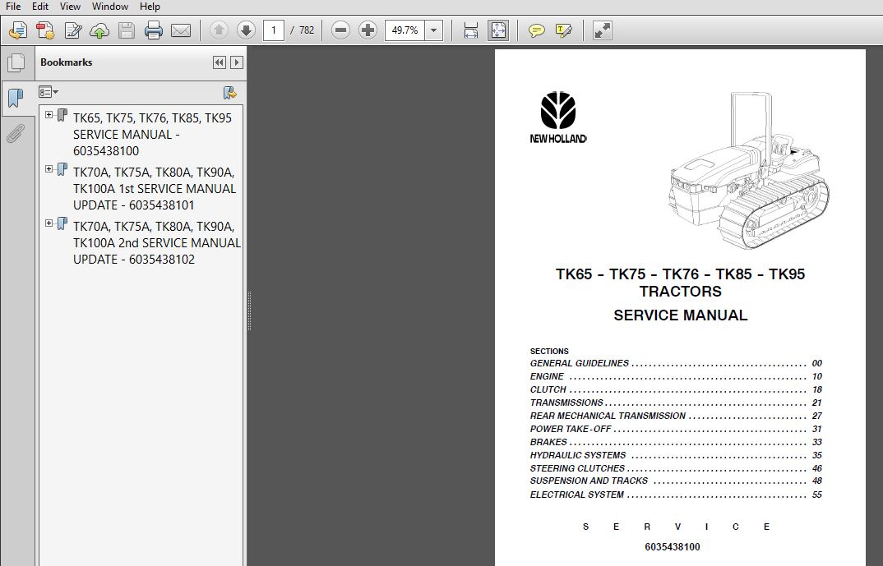Toggle full screen read mode icon
The image size is (883, 566).
coord(602,30)
